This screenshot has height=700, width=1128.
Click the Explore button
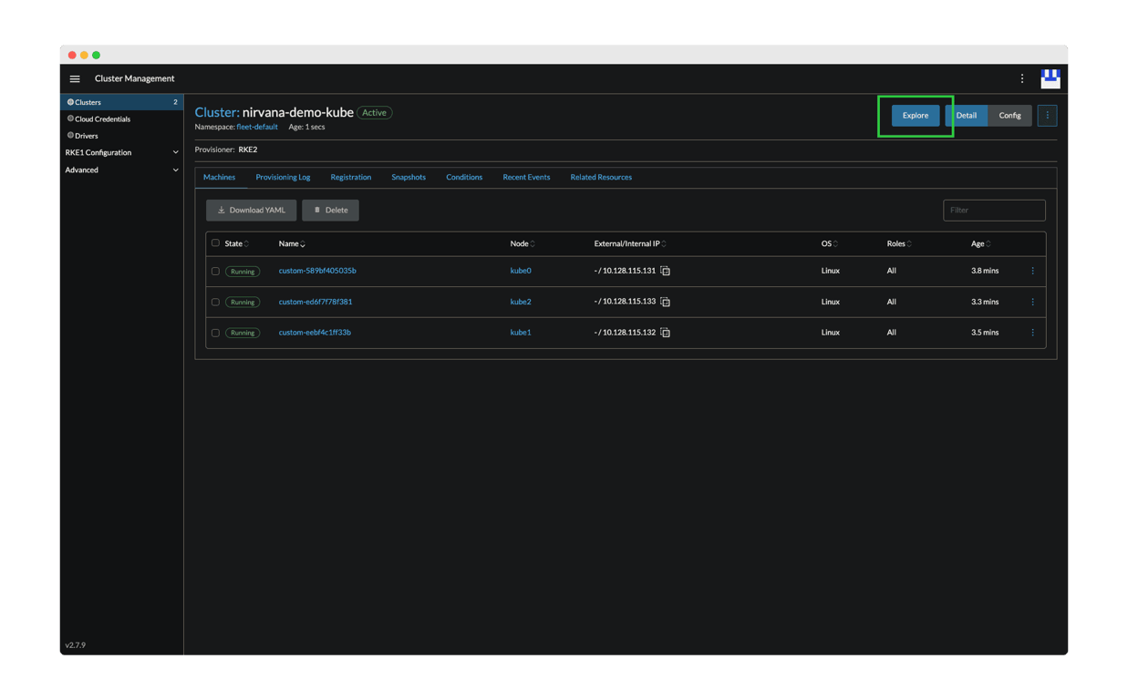click(x=915, y=116)
